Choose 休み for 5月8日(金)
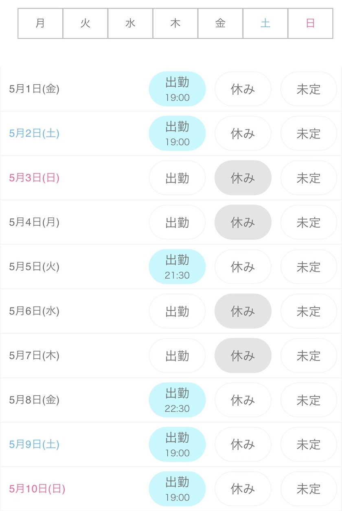The width and height of the screenshot is (342, 511). [x=243, y=400]
